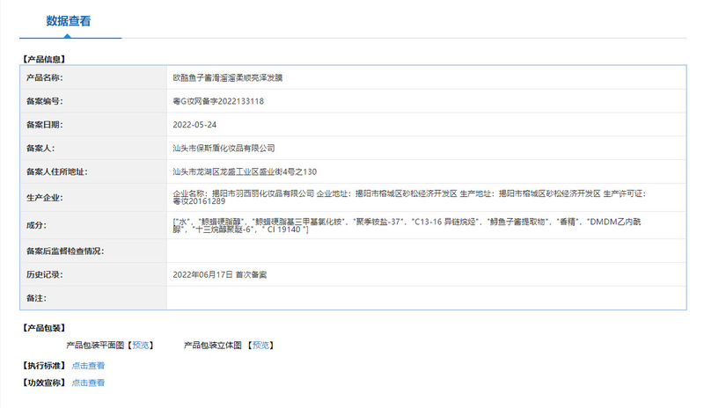Click the 生产企业 row label
Viewport: 704px width, 408px height.
click(x=45, y=198)
